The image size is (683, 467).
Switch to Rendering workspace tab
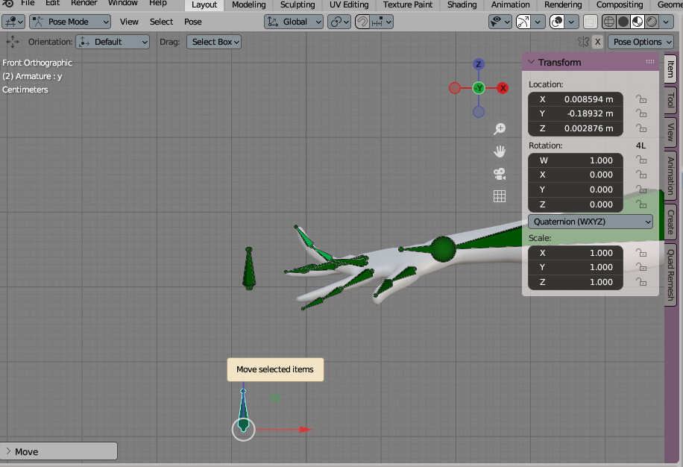pos(563,4)
